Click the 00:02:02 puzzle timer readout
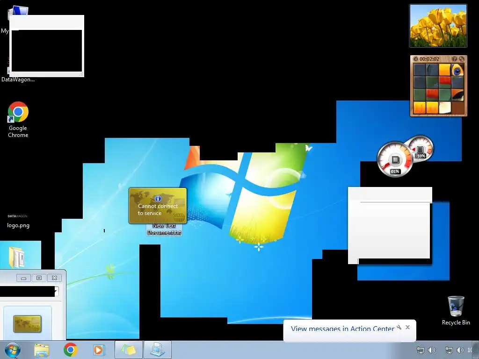 point(429,59)
